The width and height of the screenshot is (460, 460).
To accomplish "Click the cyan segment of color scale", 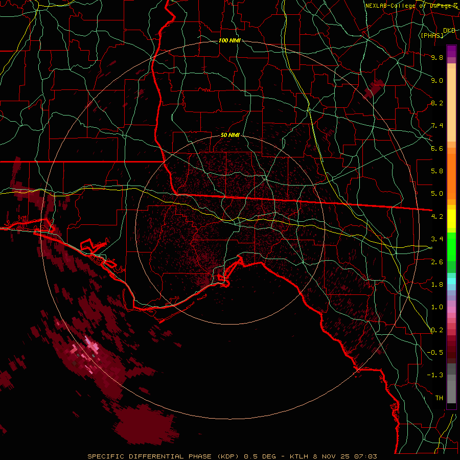I will 451,281.
